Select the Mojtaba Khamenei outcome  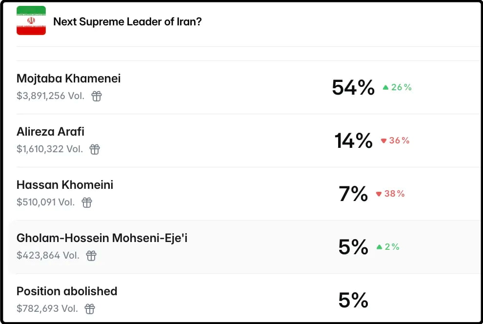point(68,79)
